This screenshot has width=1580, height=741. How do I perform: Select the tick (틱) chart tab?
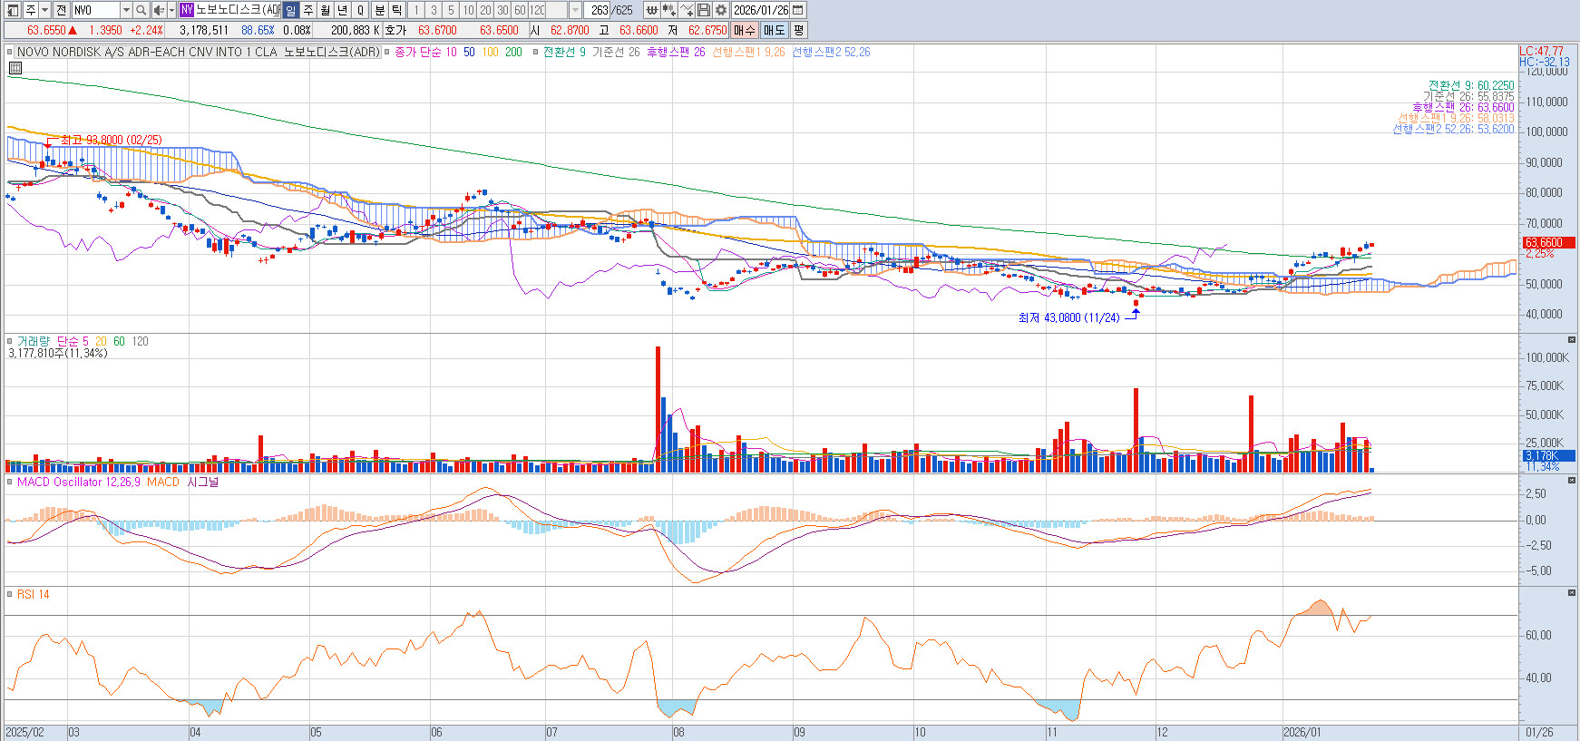point(396,10)
